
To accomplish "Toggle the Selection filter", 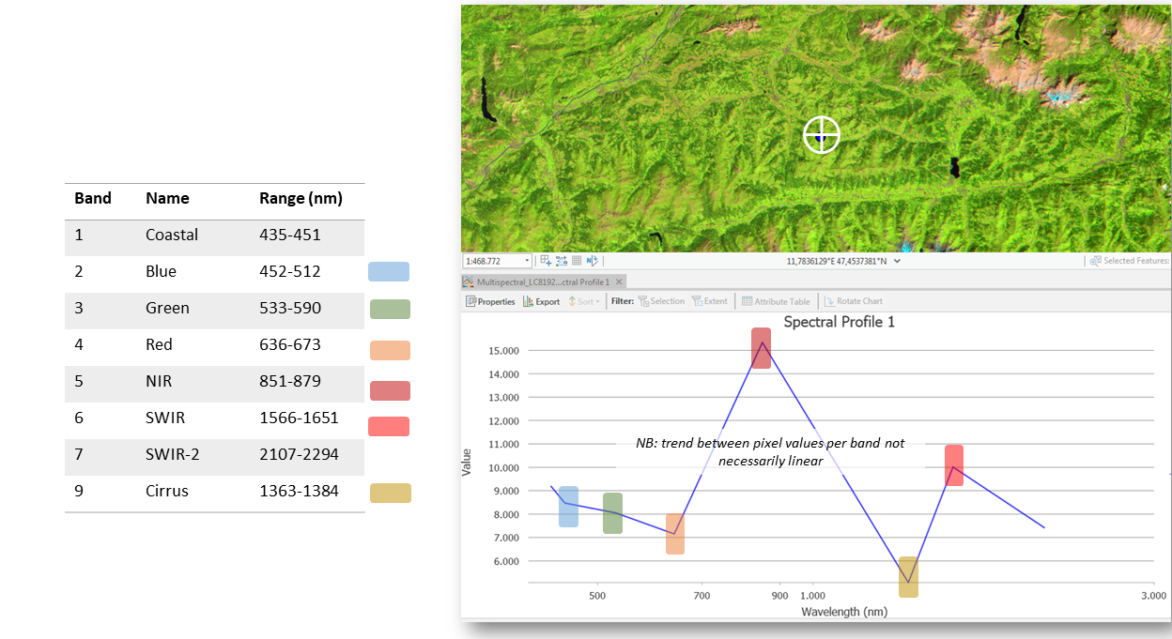I will pyautogui.click(x=661, y=302).
